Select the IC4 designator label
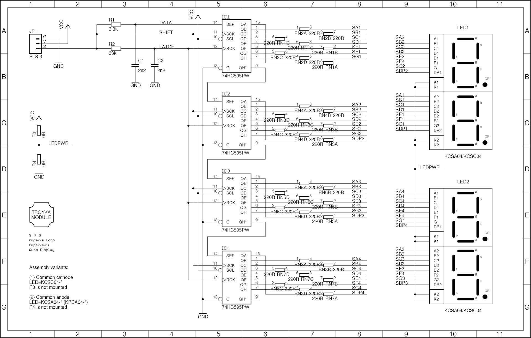The image size is (531, 338). [226, 248]
